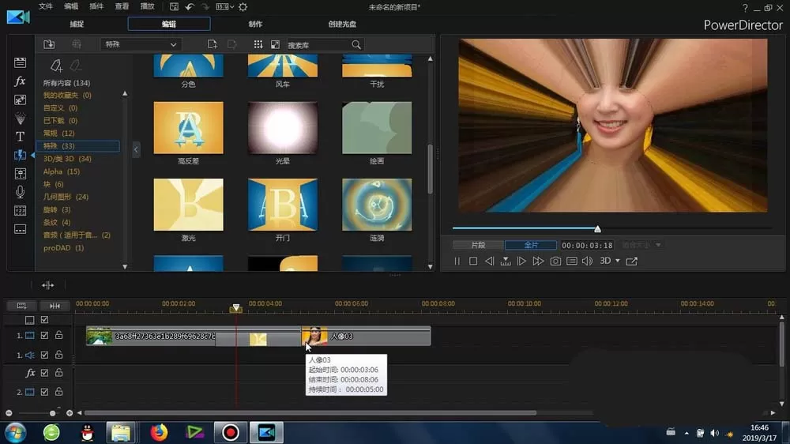The image size is (790, 444).
Task: Click the undo arrow icon
Action: (x=190, y=7)
